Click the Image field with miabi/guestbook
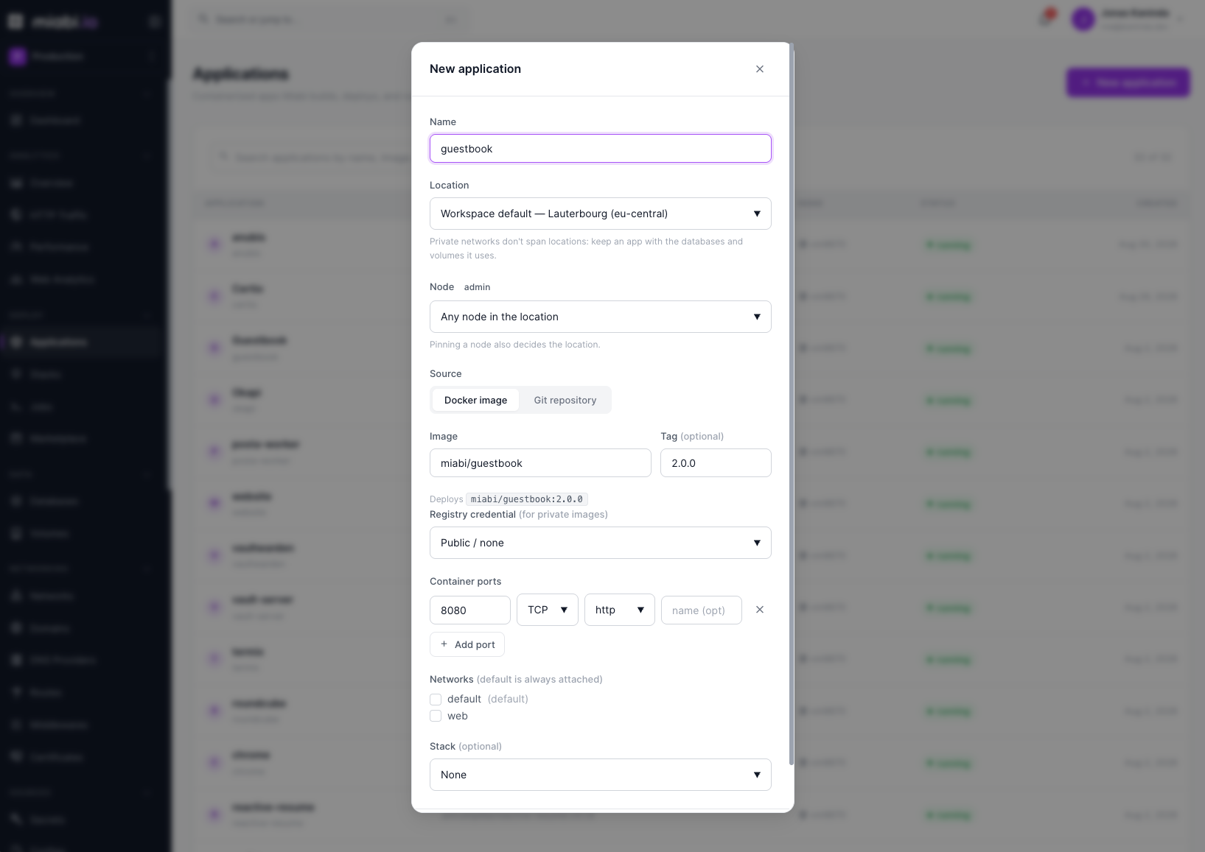 (540, 463)
